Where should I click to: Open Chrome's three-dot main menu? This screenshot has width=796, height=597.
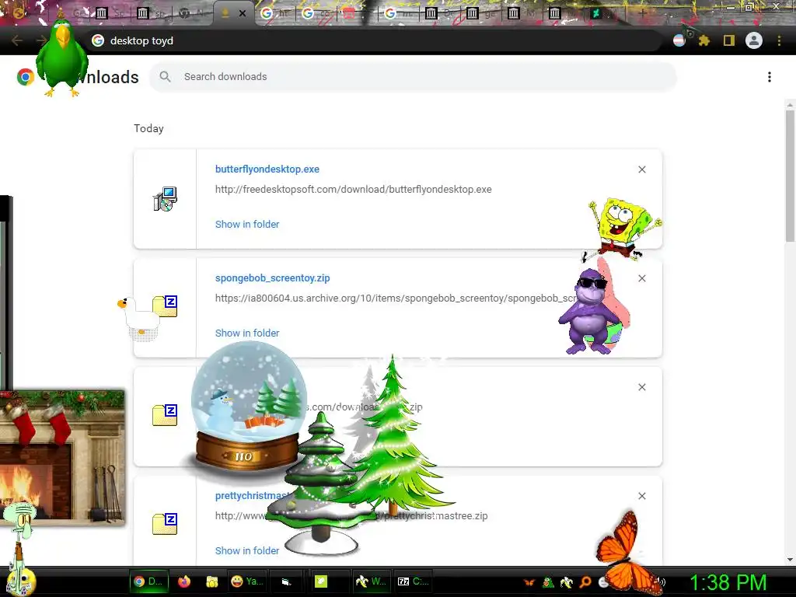779,40
